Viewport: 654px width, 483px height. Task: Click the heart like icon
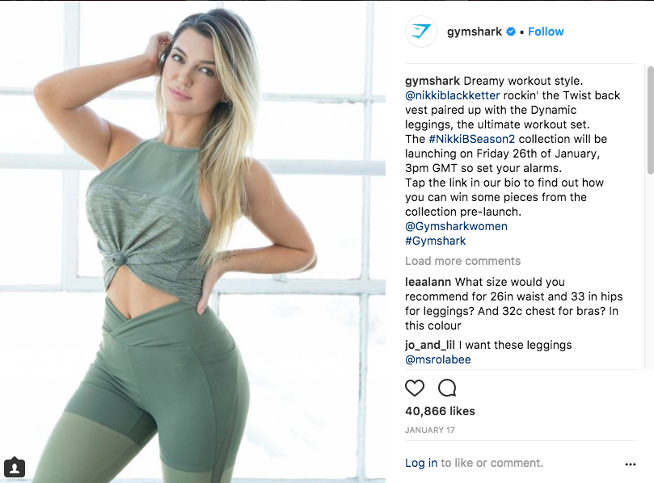point(415,388)
